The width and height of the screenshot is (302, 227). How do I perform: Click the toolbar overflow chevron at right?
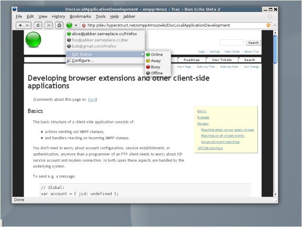pyautogui.click(x=275, y=25)
